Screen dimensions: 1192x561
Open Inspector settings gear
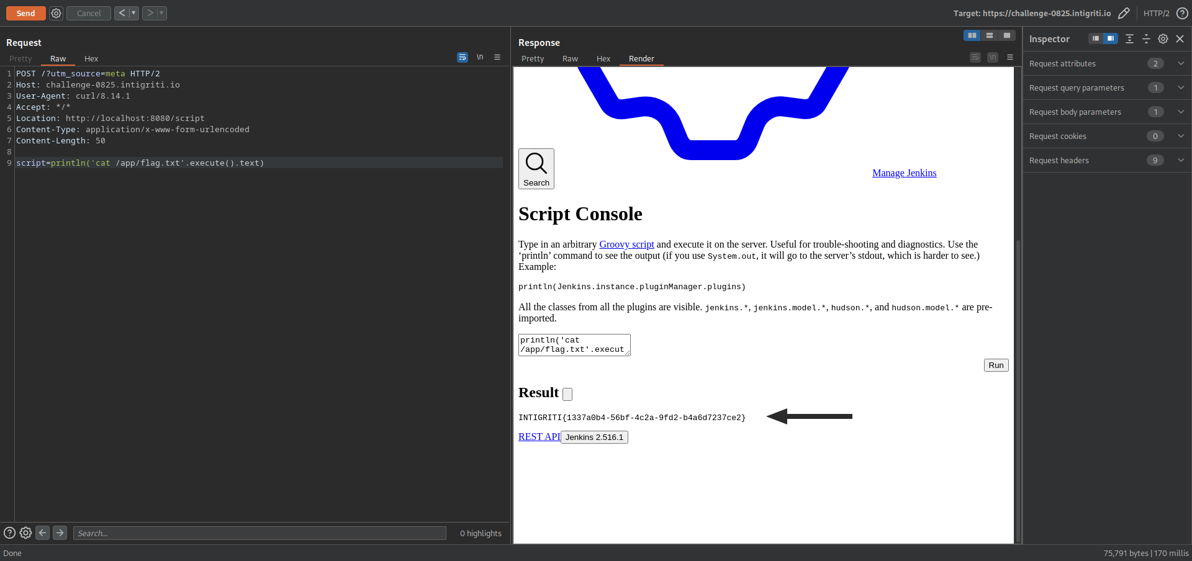click(1163, 38)
